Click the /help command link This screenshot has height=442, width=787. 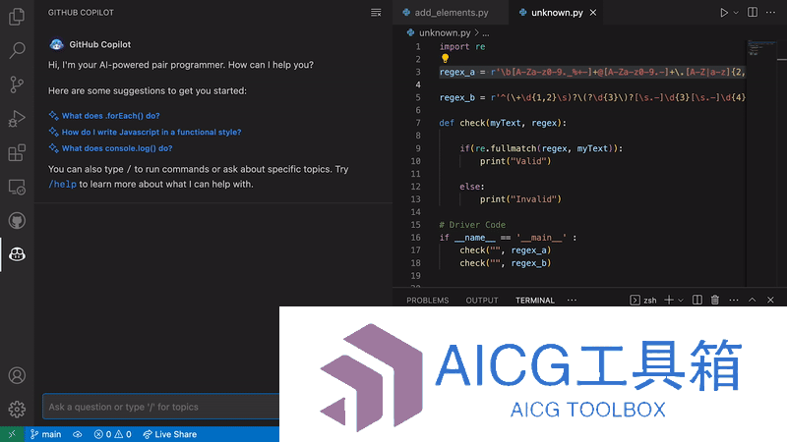(x=62, y=185)
